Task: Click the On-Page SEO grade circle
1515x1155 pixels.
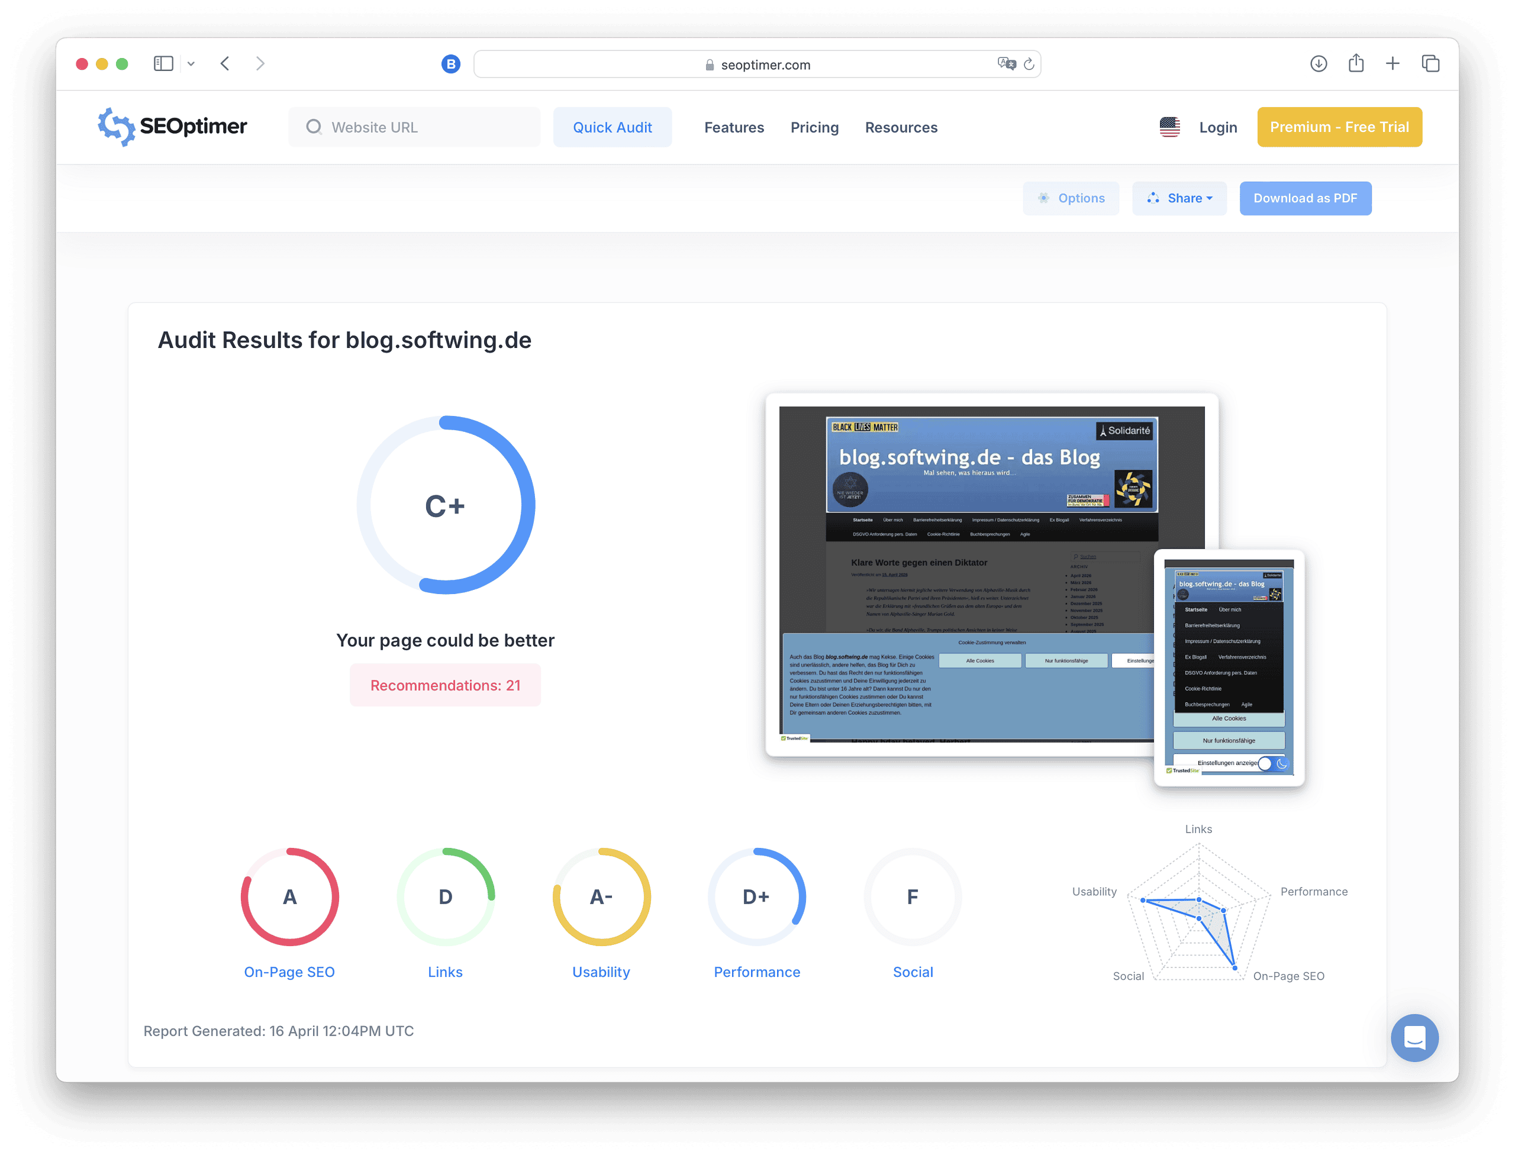Action: [x=289, y=896]
